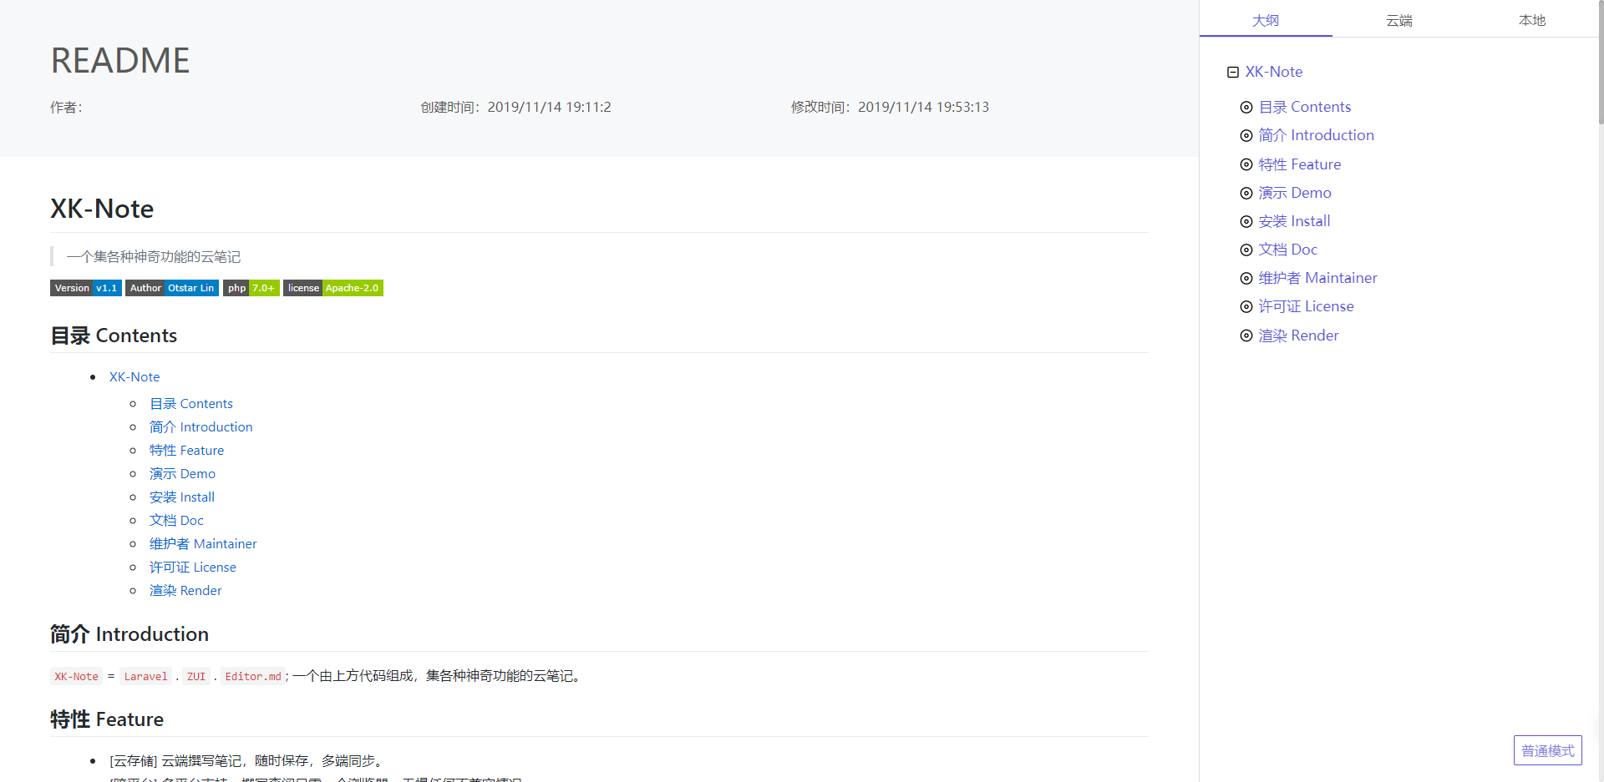Image resolution: width=1604 pixels, height=782 pixels.
Task: Click the 作者 author label
Action: pyautogui.click(x=66, y=107)
